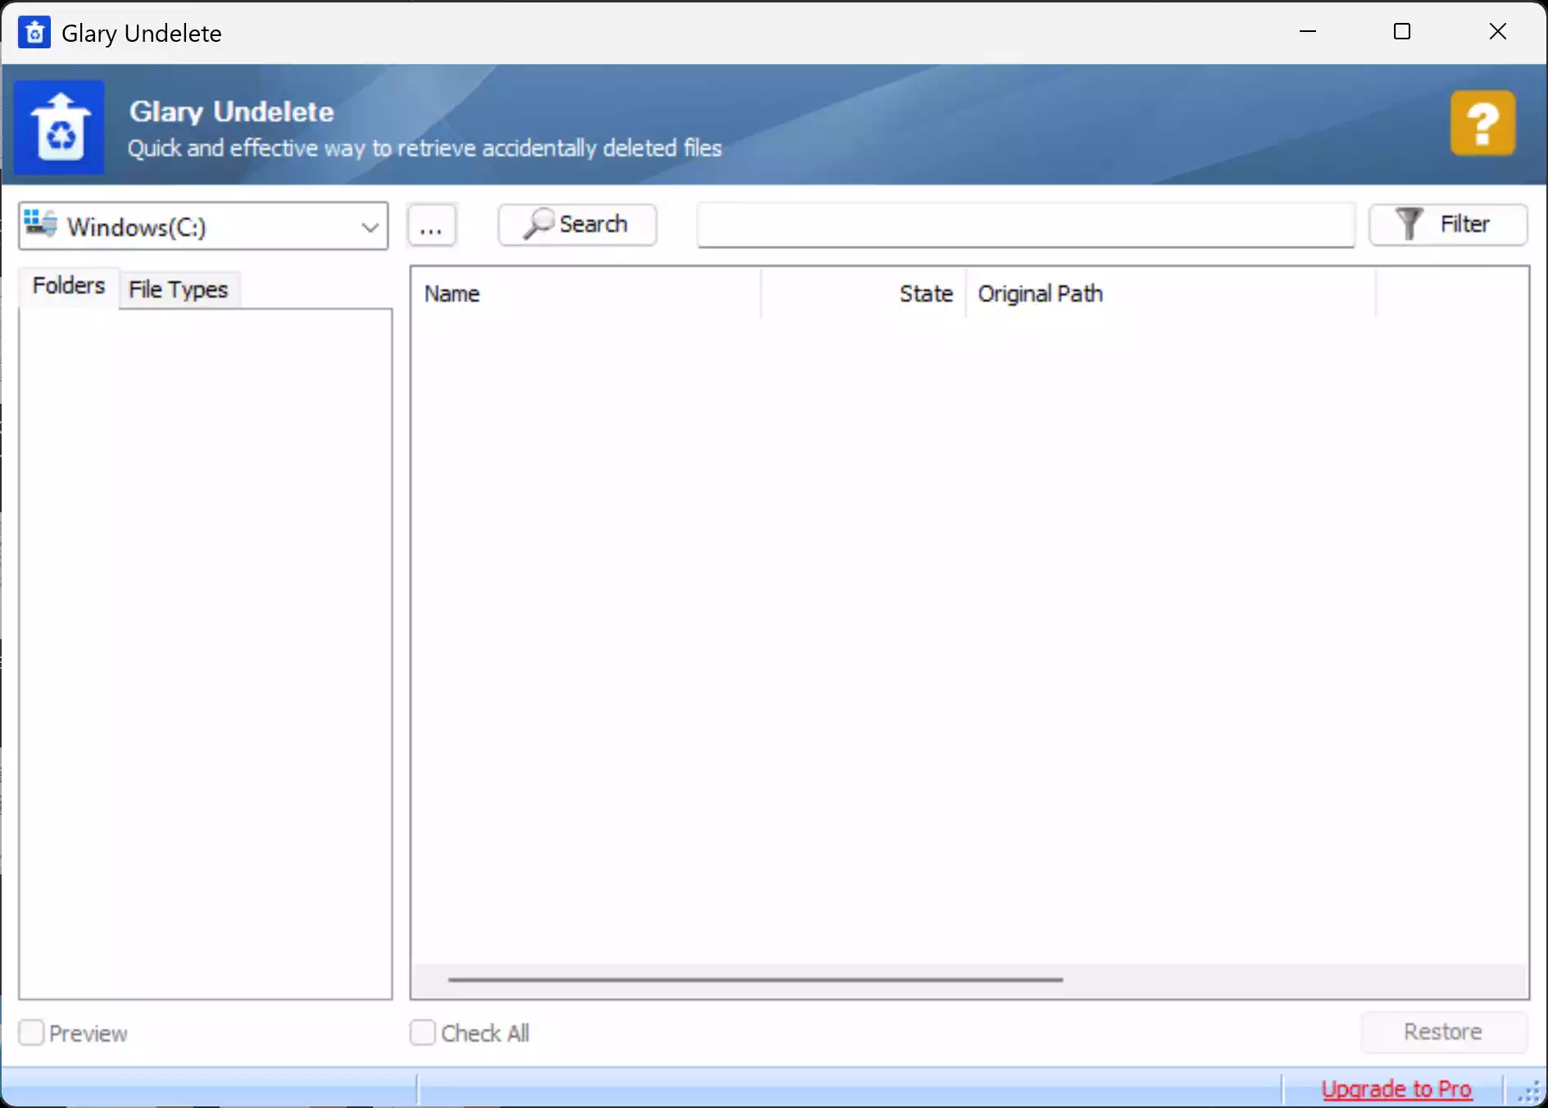Screen dimensions: 1548x1108
Task: Open the browse folder "..." button
Action: pos(431,225)
